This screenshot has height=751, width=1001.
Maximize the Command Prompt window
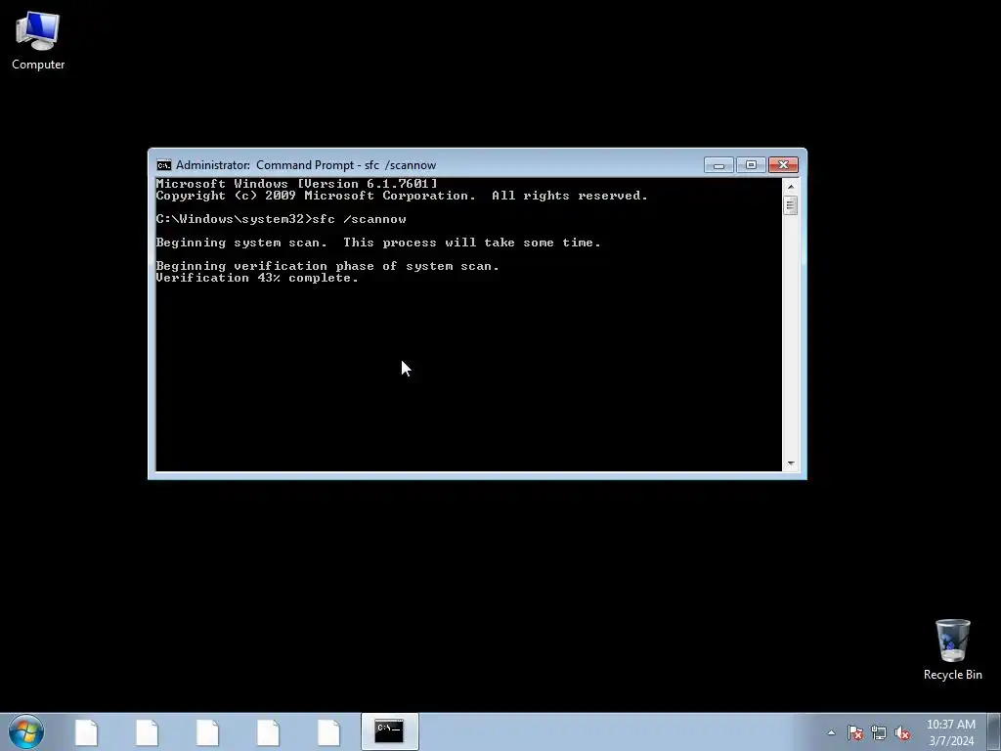751,165
